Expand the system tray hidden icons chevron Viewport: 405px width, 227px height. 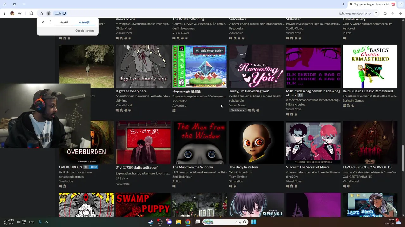pyautogui.click(x=47, y=222)
